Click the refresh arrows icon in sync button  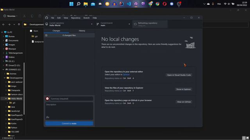click(x=135, y=24)
